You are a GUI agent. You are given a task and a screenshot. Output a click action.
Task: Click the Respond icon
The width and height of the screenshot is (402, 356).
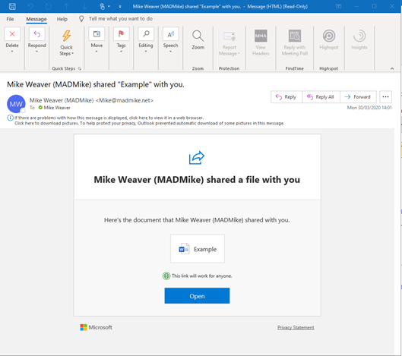pos(37,34)
